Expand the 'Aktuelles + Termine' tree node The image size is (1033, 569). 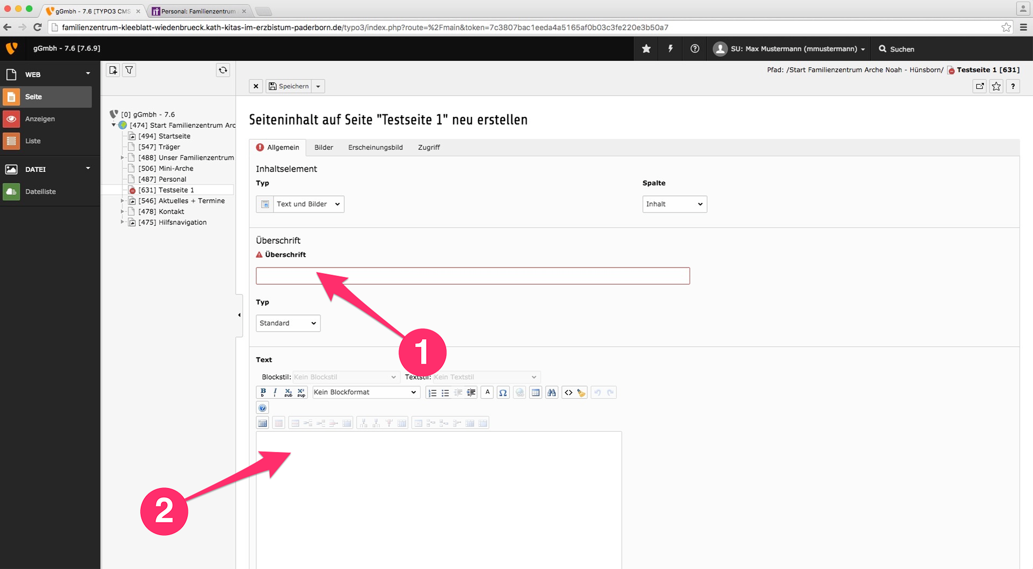click(x=122, y=201)
